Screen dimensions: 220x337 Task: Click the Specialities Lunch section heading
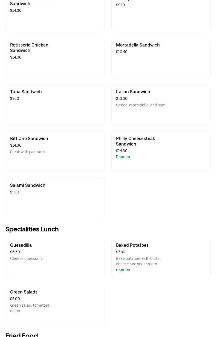32,229
